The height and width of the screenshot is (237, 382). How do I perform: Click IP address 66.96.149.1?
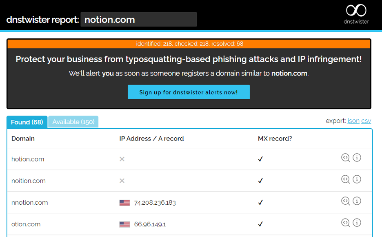(x=150, y=224)
